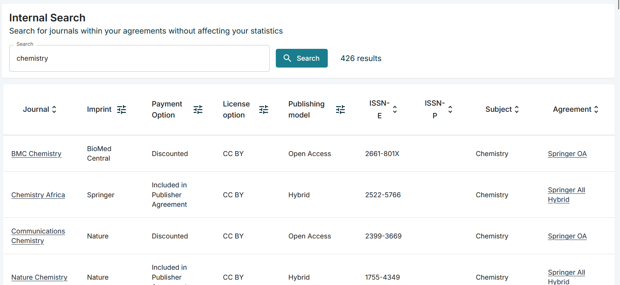This screenshot has height=285, width=620.
Task: Click Discounted payment option for BMC Chemistry
Action: pyautogui.click(x=170, y=154)
